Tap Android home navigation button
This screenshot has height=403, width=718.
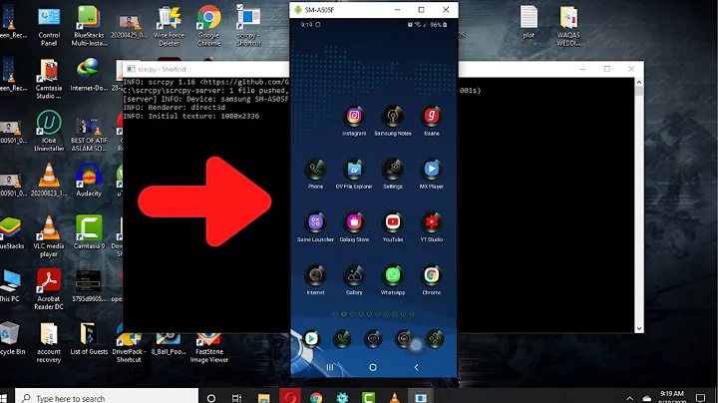coord(373,367)
